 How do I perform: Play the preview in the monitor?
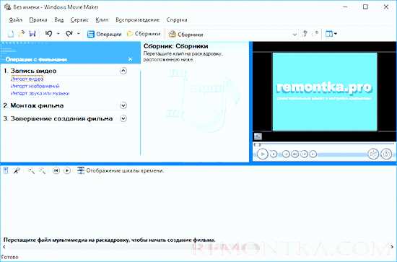(x=262, y=154)
